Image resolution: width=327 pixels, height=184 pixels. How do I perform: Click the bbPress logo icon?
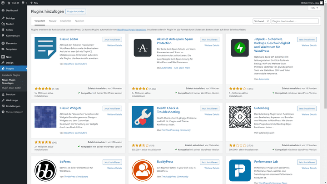click(45, 170)
